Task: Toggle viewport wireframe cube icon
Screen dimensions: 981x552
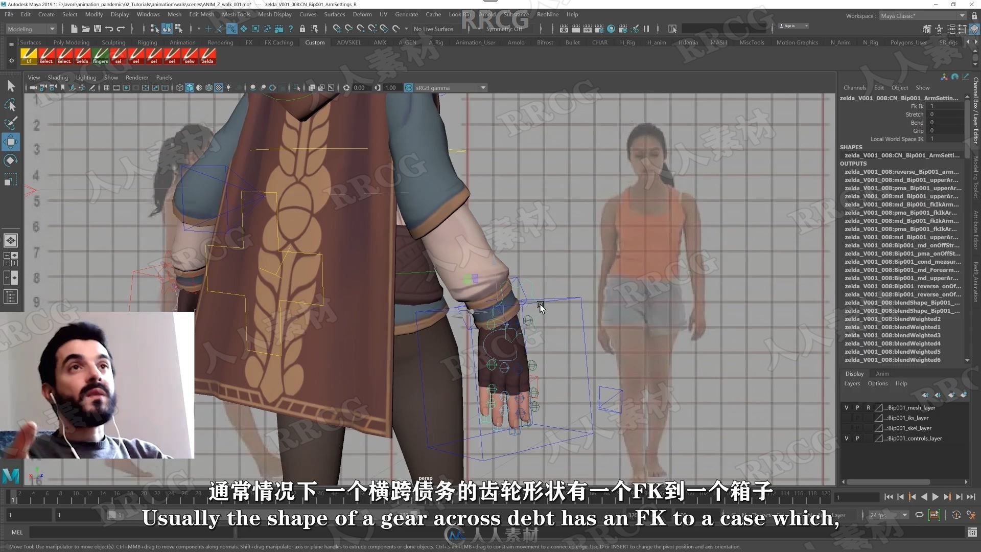Action: pos(180,88)
